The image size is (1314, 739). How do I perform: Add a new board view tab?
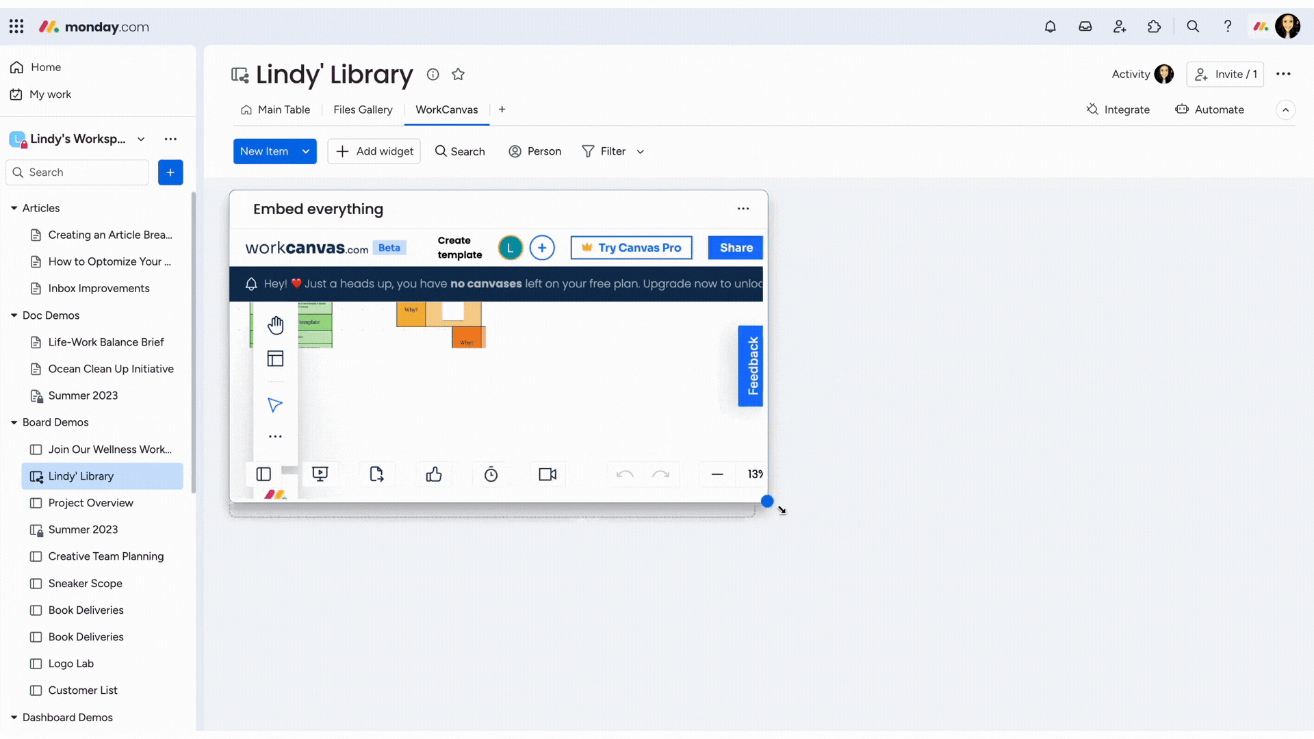pyautogui.click(x=502, y=109)
